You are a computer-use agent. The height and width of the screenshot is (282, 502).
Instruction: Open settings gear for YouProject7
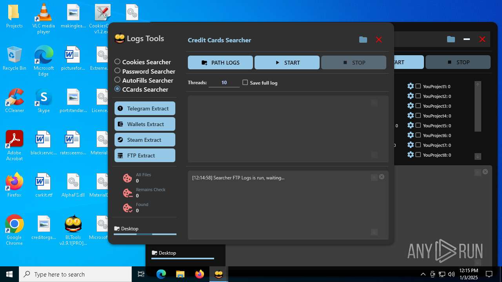(x=411, y=145)
